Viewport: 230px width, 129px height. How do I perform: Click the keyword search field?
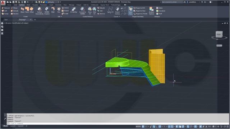(172, 2)
